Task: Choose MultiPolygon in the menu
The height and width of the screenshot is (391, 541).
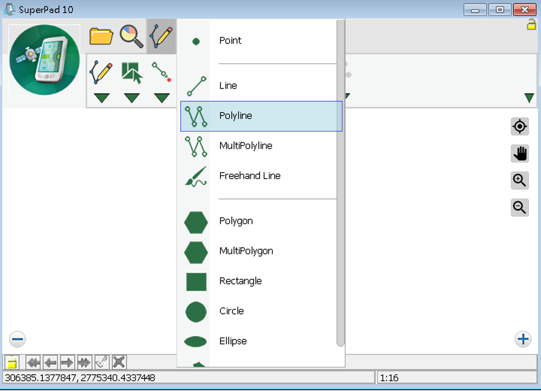Action: click(x=261, y=251)
